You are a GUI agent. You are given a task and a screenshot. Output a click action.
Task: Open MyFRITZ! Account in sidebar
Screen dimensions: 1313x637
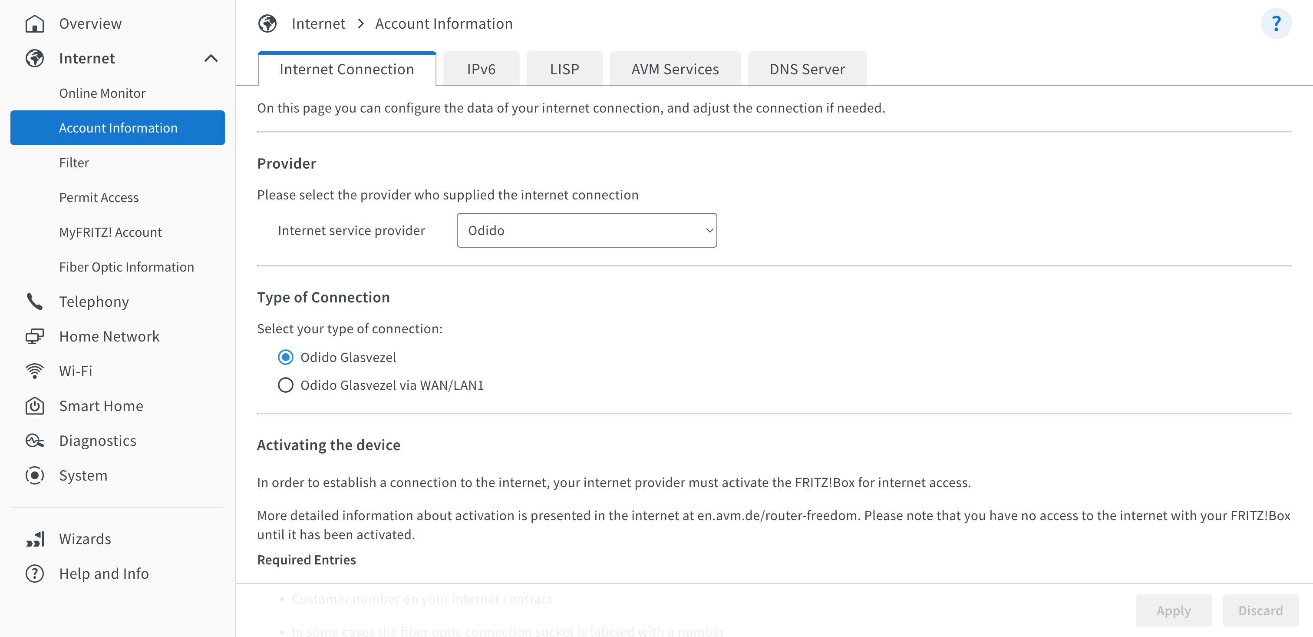point(117,232)
